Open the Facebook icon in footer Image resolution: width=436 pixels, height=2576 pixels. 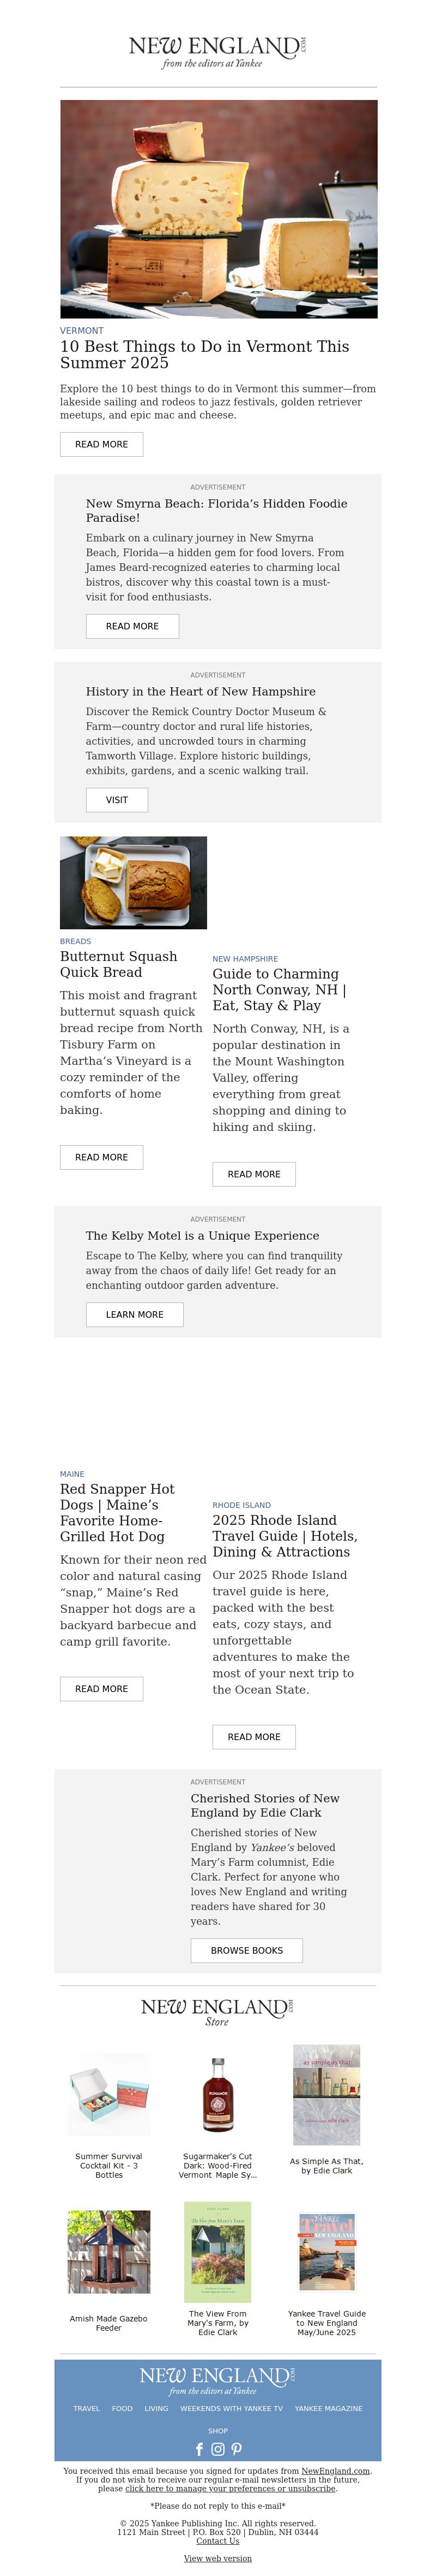tap(199, 2449)
